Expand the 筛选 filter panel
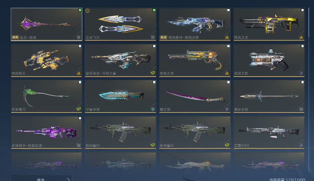This screenshot has height=181, width=314. [41, 178]
